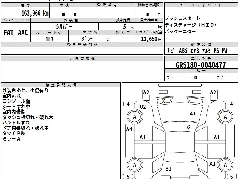Select PS in equipment list
The height and width of the screenshot is (179, 239).
pyautogui.click(x=216, y=51)
